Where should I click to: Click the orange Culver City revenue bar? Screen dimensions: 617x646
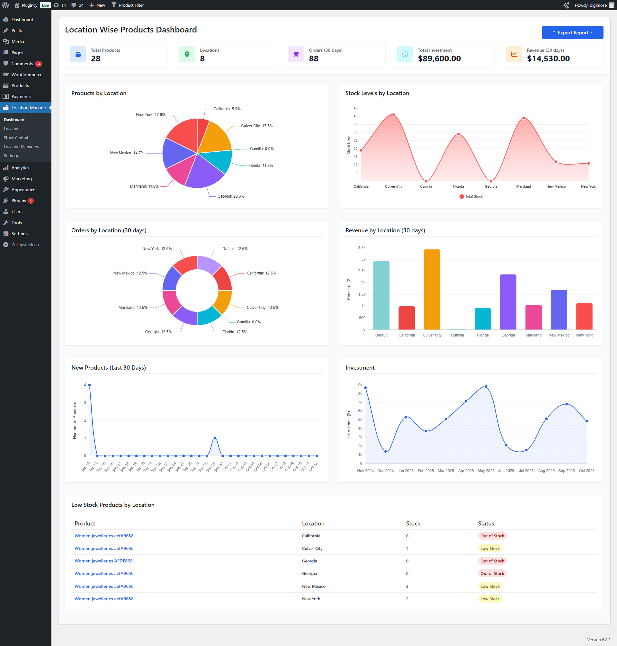tap(432, 290)
